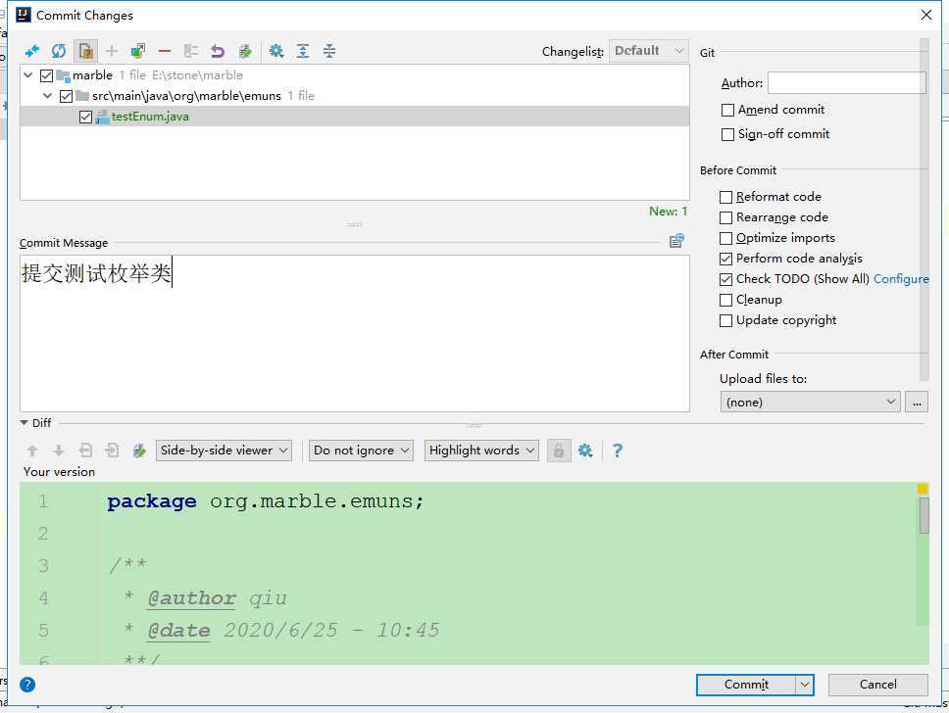949x713 pixels.
Task: Click the Group By toolbar icon
Action: [x=191, y=51]
